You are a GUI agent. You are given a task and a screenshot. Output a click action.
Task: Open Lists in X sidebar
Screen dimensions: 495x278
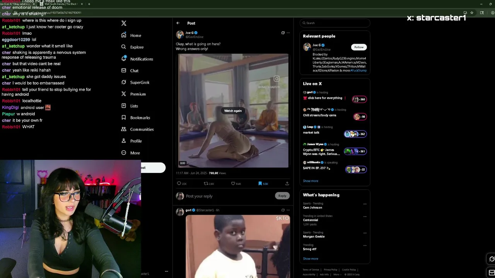coord(130,106)
